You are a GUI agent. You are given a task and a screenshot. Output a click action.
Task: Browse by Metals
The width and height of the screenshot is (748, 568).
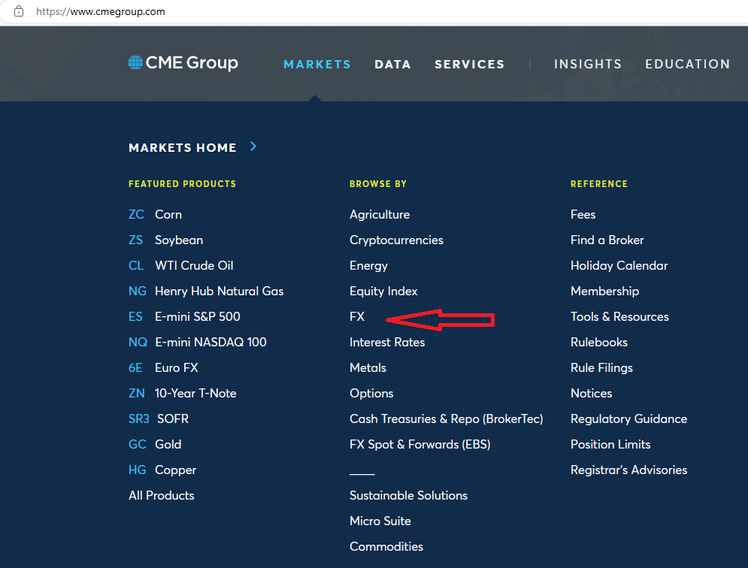tap(368, 367)
